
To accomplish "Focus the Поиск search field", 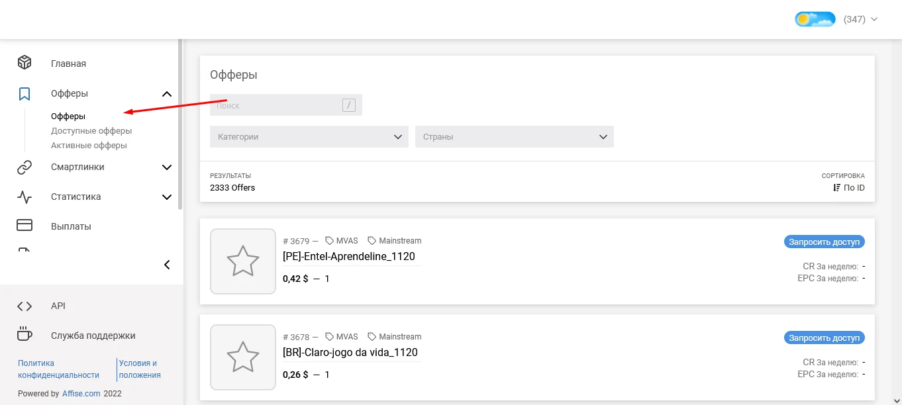I will [x=286, y=105].
